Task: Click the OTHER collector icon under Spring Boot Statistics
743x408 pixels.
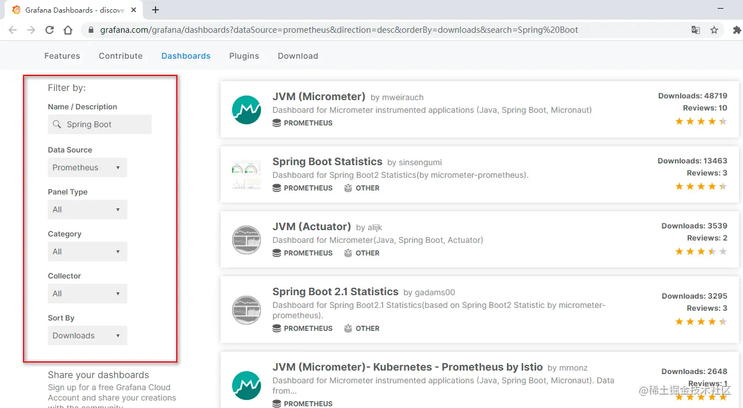Action: click(348, 188)
